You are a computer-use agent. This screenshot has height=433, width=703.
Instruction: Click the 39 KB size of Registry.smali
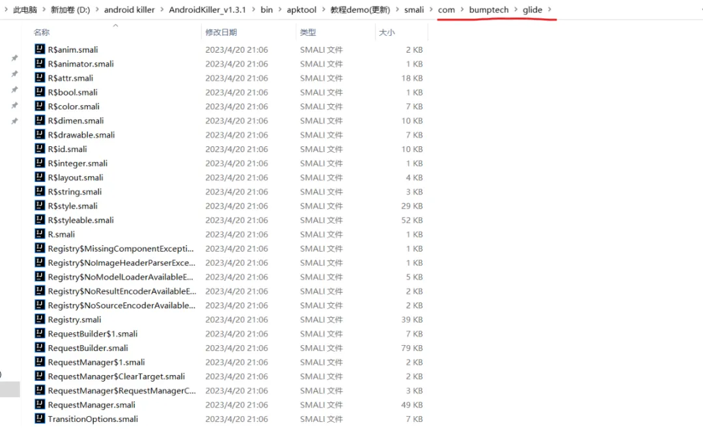click(x=412, y=319)
